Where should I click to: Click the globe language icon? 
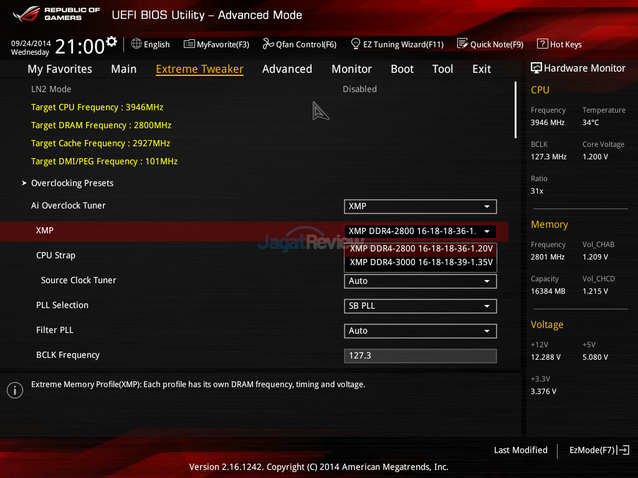136,44
